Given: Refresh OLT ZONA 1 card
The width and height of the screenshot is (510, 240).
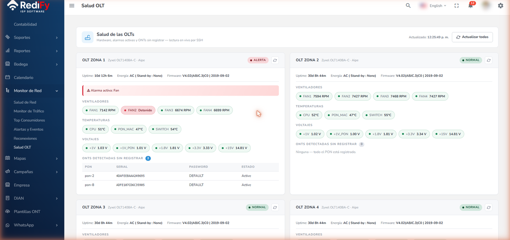Looking at the screenshot, I should pos(275,60).
